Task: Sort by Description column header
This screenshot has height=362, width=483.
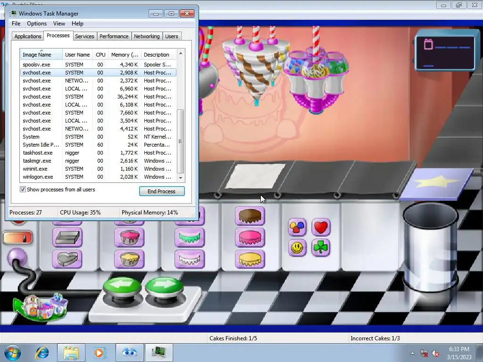Action: [158, 55]
